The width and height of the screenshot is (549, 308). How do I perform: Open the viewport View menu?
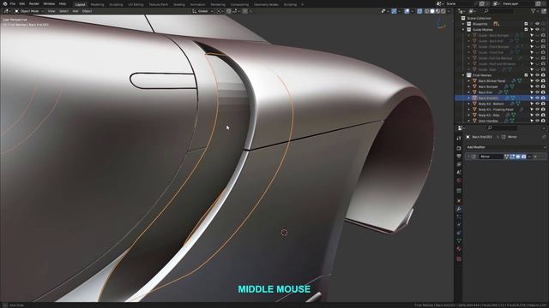51,11
